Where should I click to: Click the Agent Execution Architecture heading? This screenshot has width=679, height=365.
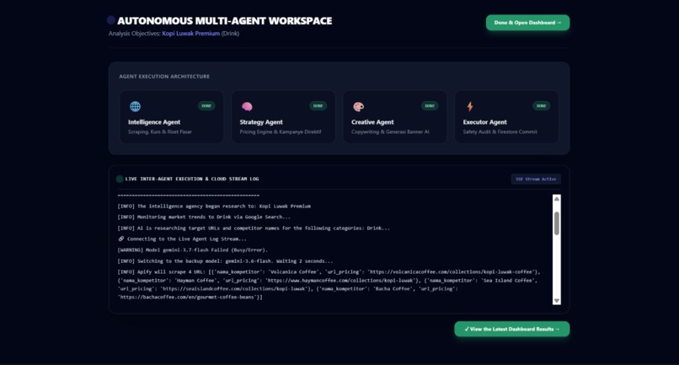tap(164, 77)
